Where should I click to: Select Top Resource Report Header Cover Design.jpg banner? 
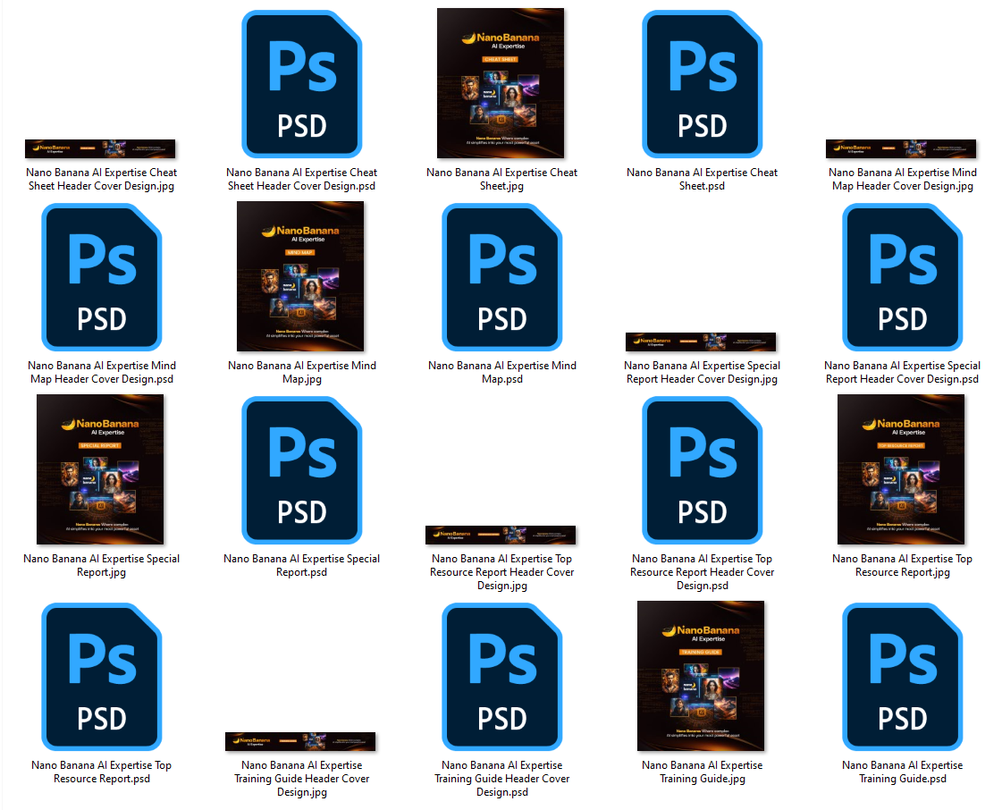pos(501,535)
